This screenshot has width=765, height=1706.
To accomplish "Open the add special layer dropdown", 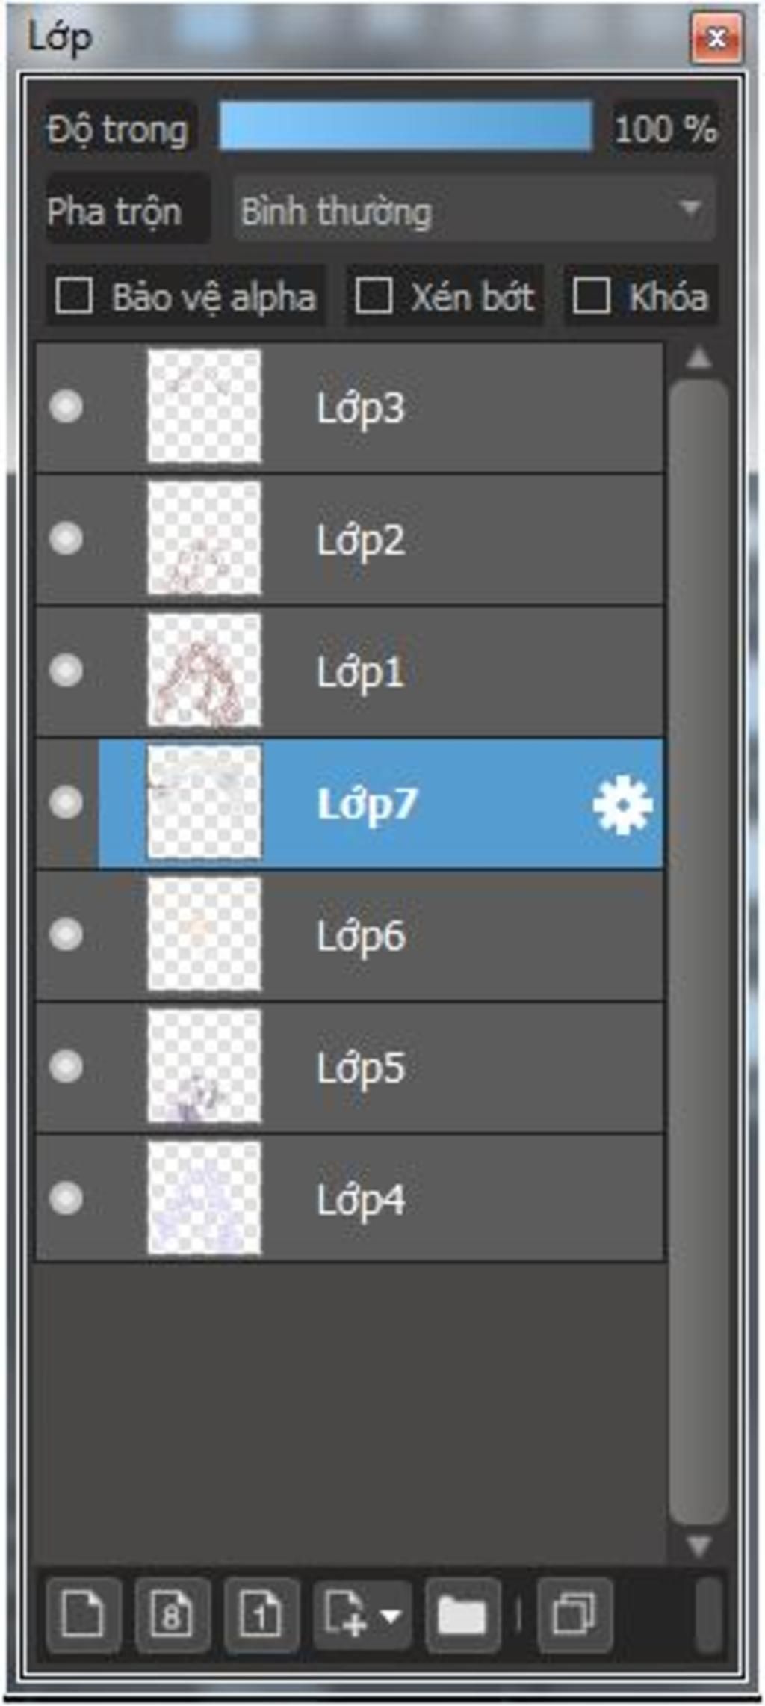I will click(x=363, y=1614).
